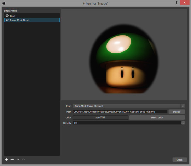Add a new filter with plus icon
Screen dimensions: 191x166
(6, 159)
